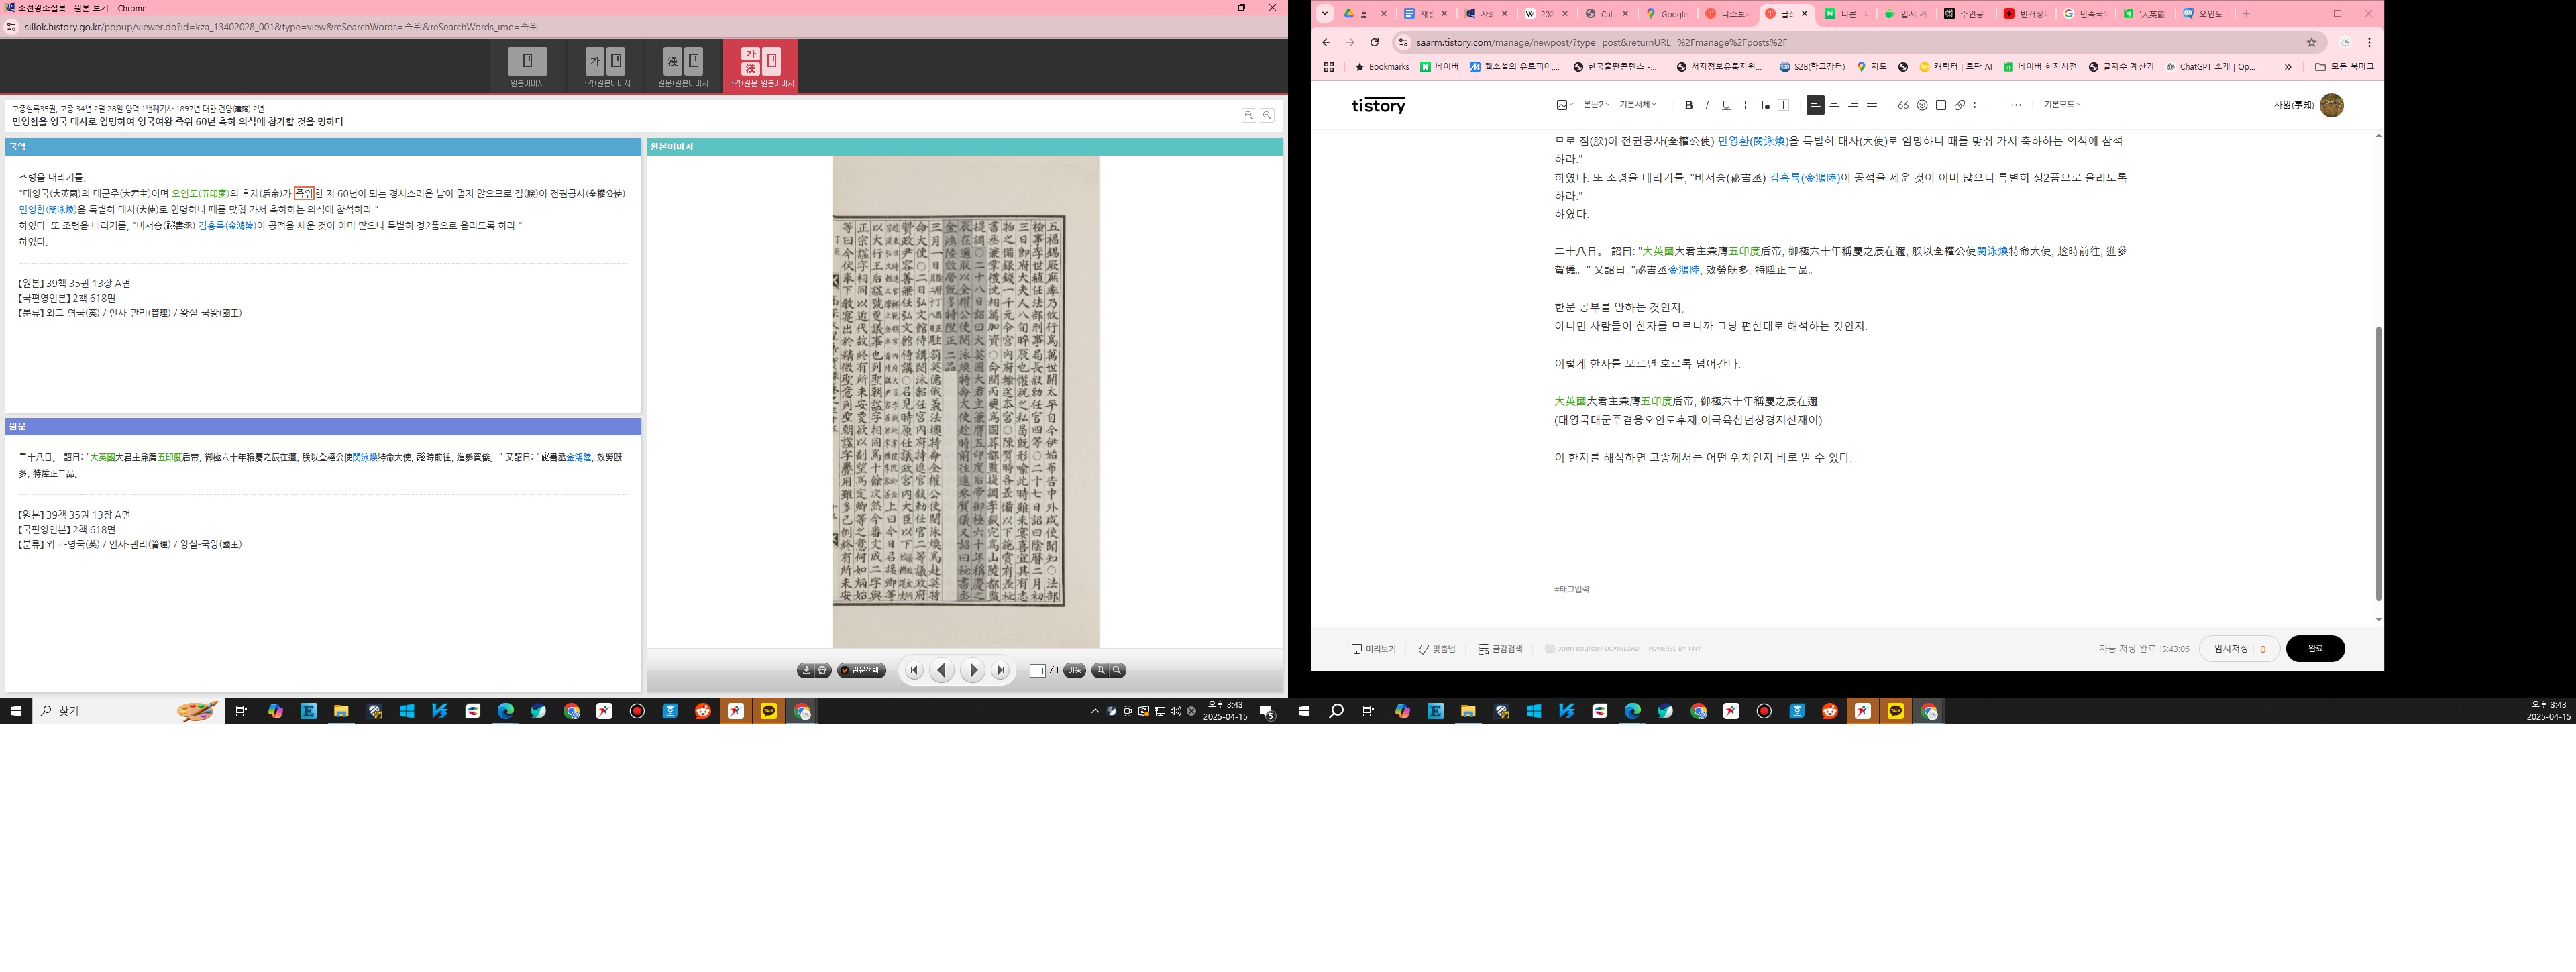Image resolution: width=2576 pixels, height=972 pixels.
Task: Insert a table in the post
Action: pyautogui.click(x=1940, y=105)
